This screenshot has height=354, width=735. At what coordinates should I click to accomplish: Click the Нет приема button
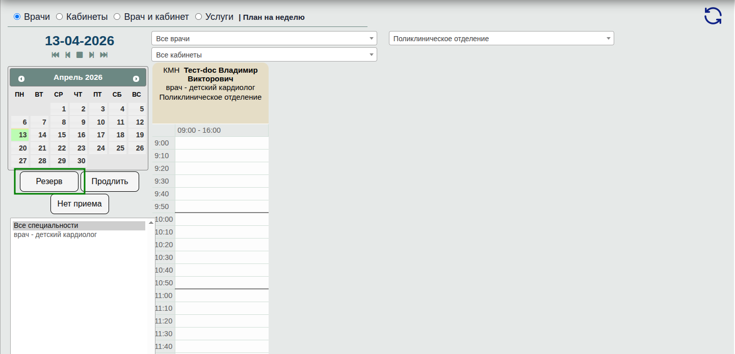pyautogui.click(x=80, y=204)
